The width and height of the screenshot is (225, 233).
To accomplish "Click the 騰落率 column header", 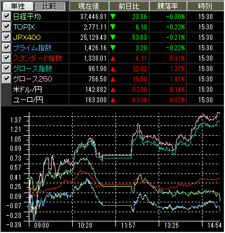I will point(168,6).
